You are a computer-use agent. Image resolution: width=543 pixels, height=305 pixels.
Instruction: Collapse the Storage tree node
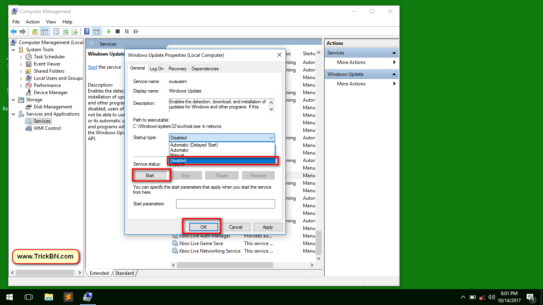pyautogui.click(x=14, y=100)
